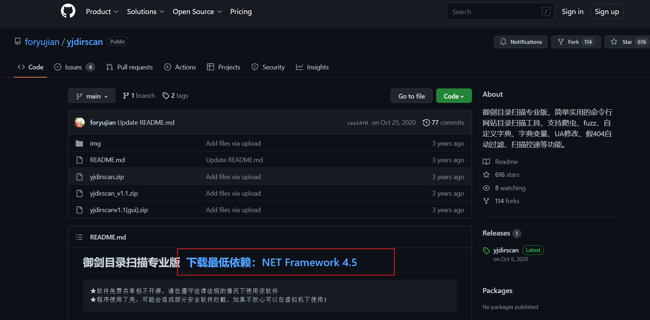Click the file icon for yjdirscan_v1.1.zip
The width and height of the screenshot is (650, 320).
pyautogui.click(x=79, y=193)
